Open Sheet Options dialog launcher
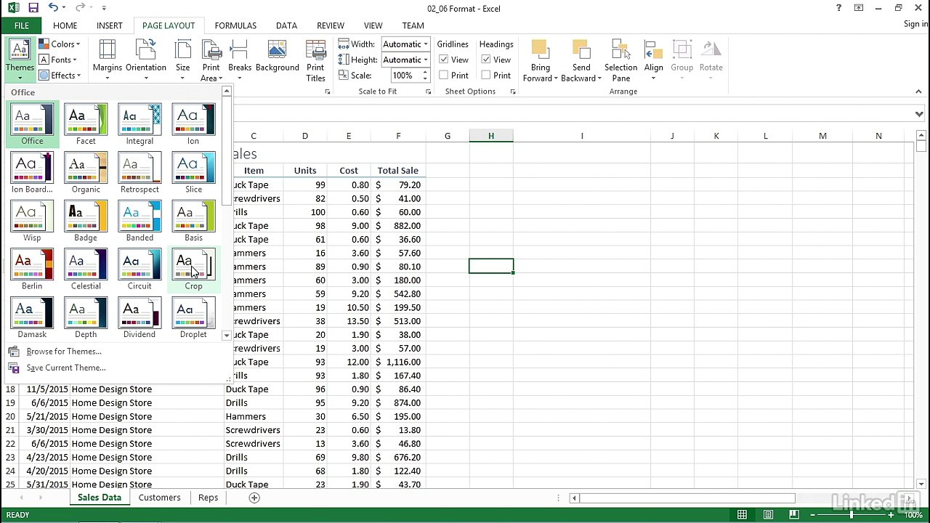This screenshot has height=523, width=930. (x=513, y=92)
